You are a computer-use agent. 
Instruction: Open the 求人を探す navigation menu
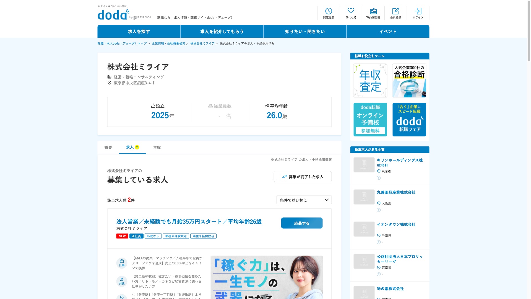pyautogui.click(x=139, y=31)
